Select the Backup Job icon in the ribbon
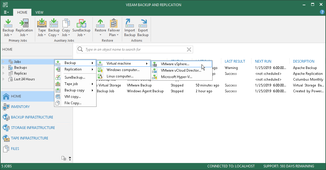This screenshot has height=170, width=326. coord(8,28)
